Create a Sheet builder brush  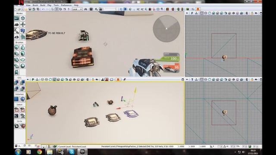(x=23, y=60)
